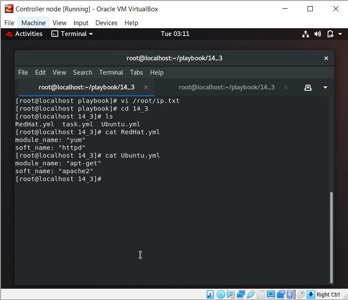
Task: Open the VirtualBox Machine menu
Action: tap(33, 23)
